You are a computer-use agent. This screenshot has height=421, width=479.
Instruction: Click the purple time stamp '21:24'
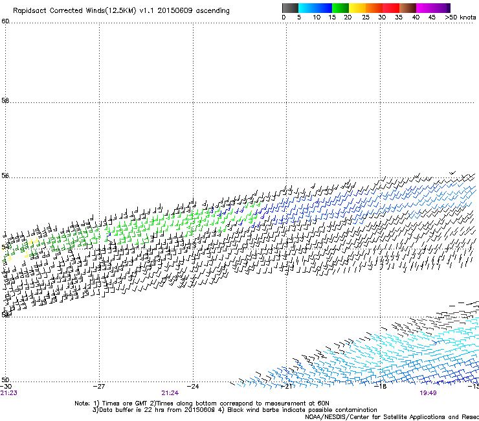point(170,393)
